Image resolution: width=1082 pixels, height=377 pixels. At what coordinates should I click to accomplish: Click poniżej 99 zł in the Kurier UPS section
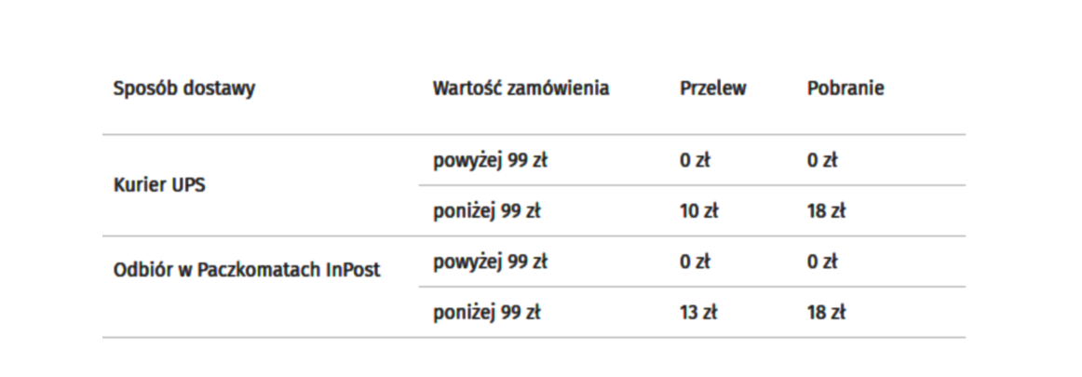point(487,211)
